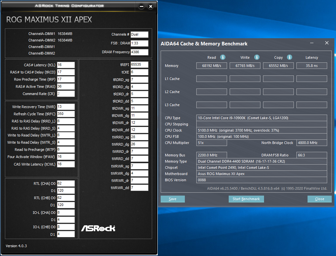
Task: Click the North Bridge Clock value
Action: [x=312, y=143]
